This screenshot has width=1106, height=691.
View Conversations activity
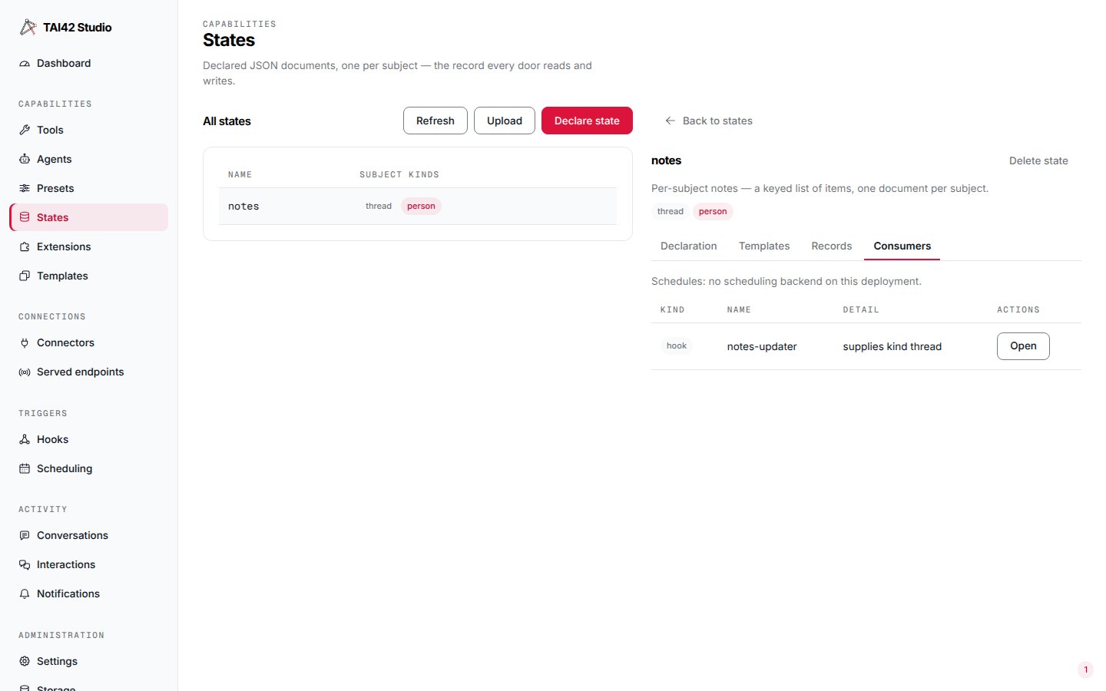coord(88,536)
